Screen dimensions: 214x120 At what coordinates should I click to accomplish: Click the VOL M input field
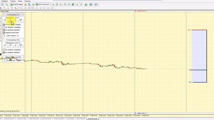10,47
